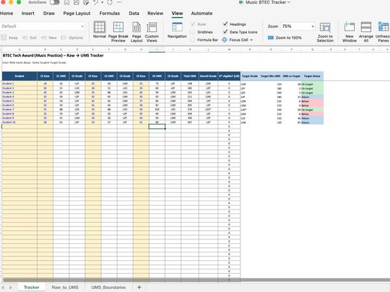Select the Overall Grade header cell
Viewport: 390px width, 292px height.
[208, 76]
